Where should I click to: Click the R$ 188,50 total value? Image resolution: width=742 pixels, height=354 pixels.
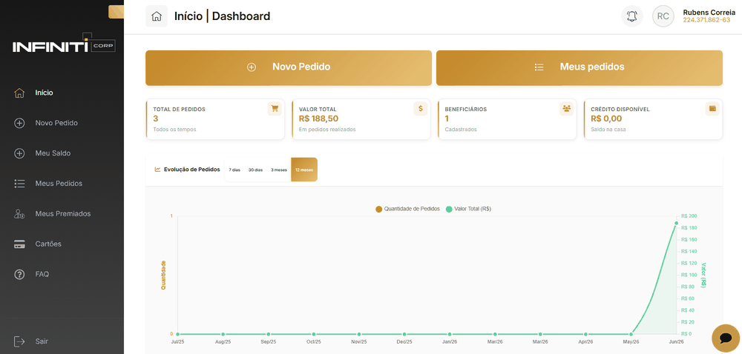coord(318,118)
